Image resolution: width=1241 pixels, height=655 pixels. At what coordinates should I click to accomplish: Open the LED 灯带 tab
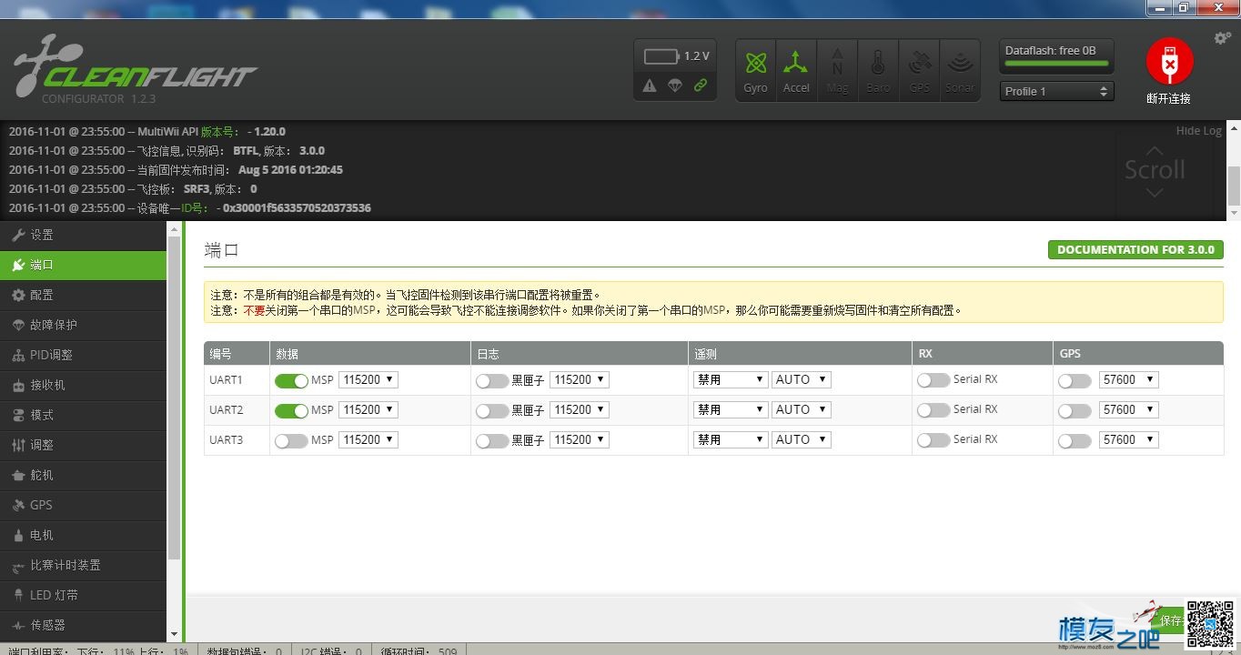point(84,595)
